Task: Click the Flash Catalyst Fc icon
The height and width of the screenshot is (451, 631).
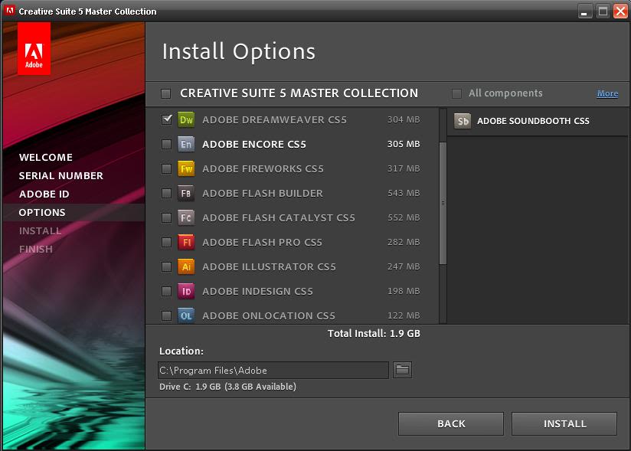Action: [186, 217]
